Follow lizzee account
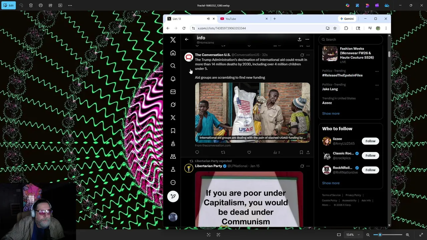427x240 pixels. (x=370, y=141)
